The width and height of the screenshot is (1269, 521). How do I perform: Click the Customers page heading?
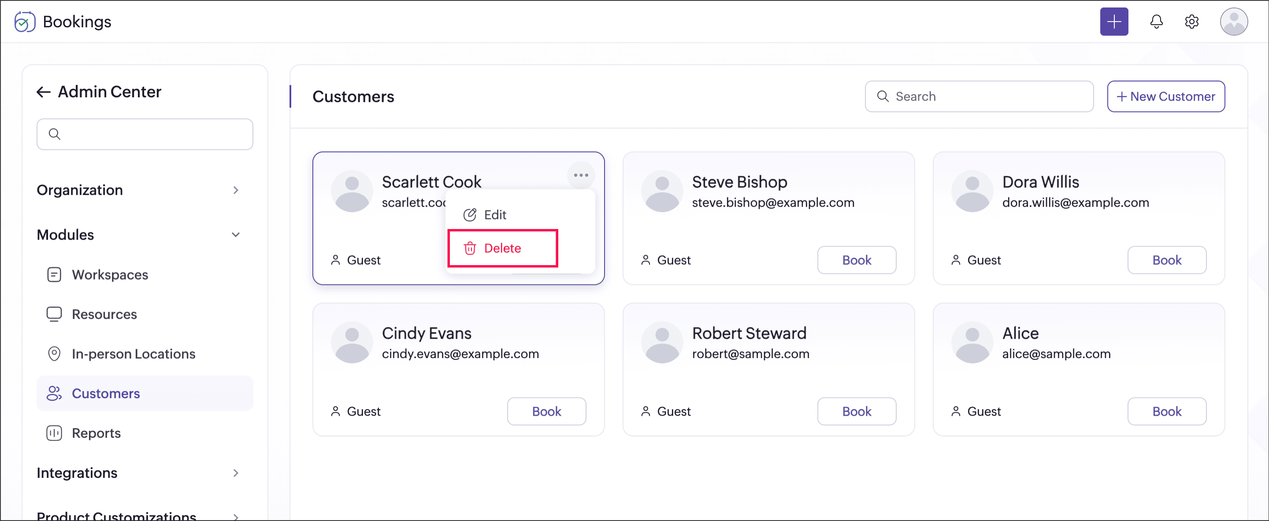[353, 96]
